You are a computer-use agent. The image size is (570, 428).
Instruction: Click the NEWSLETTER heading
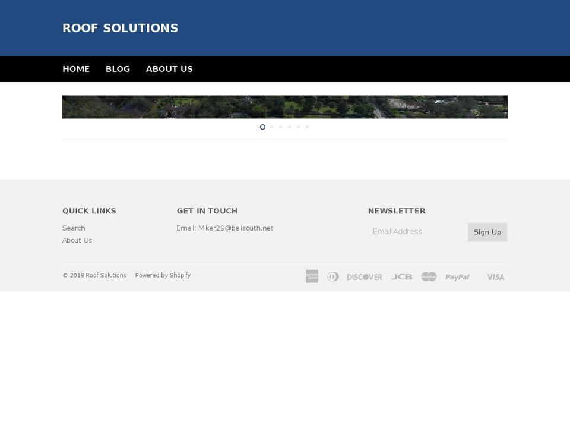tap(397, 211)
